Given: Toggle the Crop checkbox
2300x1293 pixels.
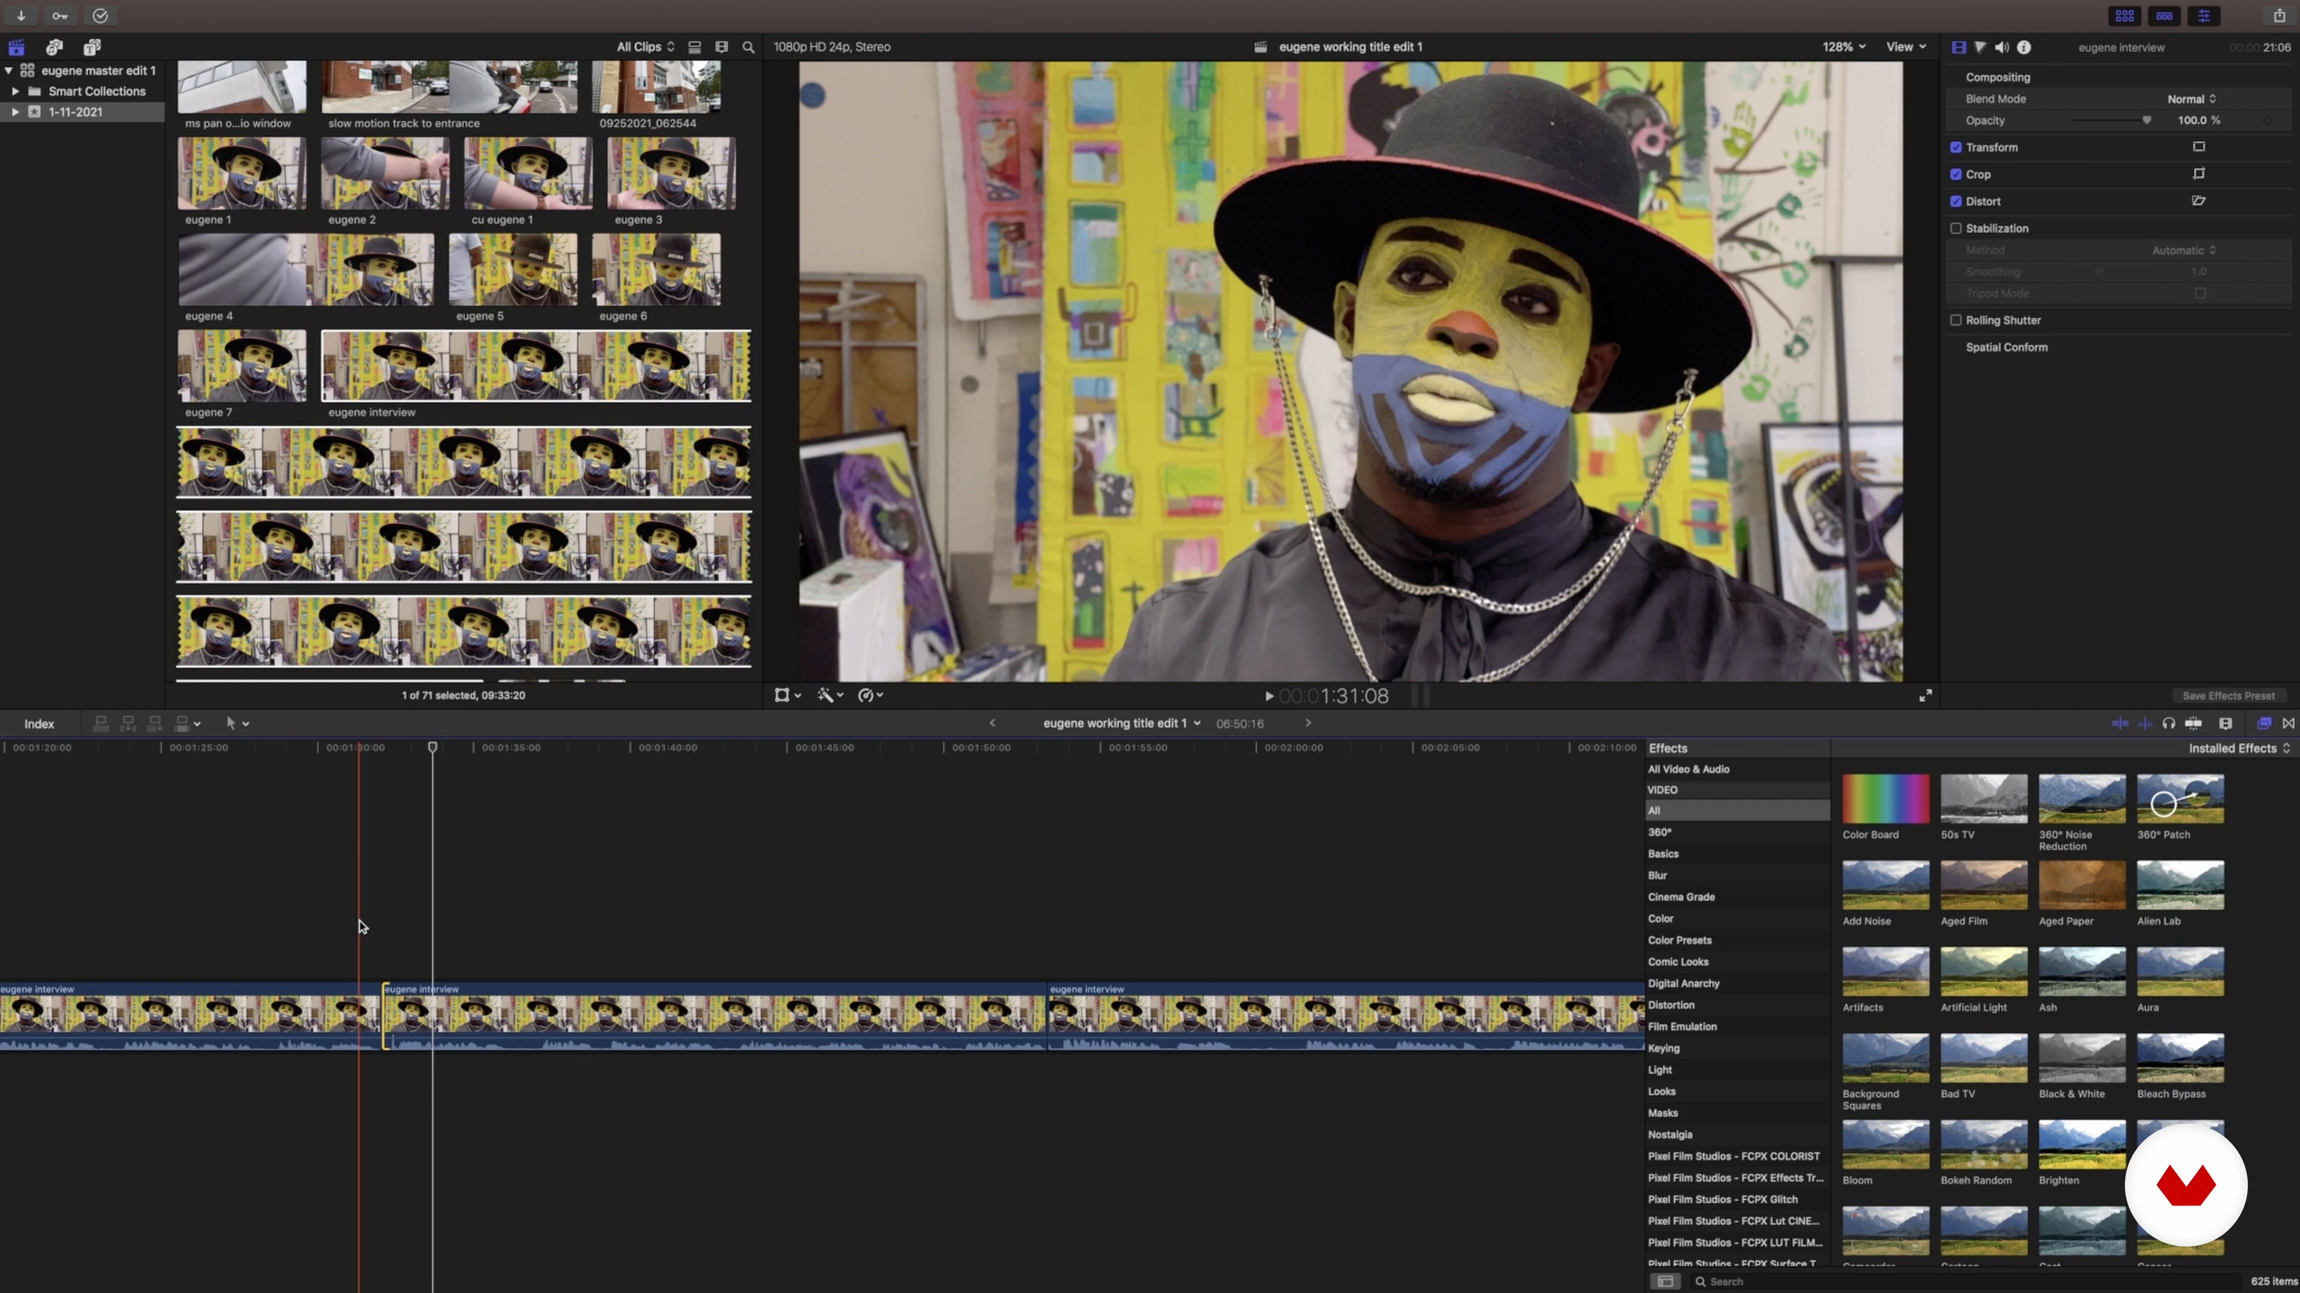Looking at the screenshot, I should click(1956, 174).
